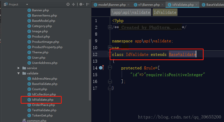The height and width of the screenshot is (122, 224).
Task: Select the service folder
Action: (32, 68)
